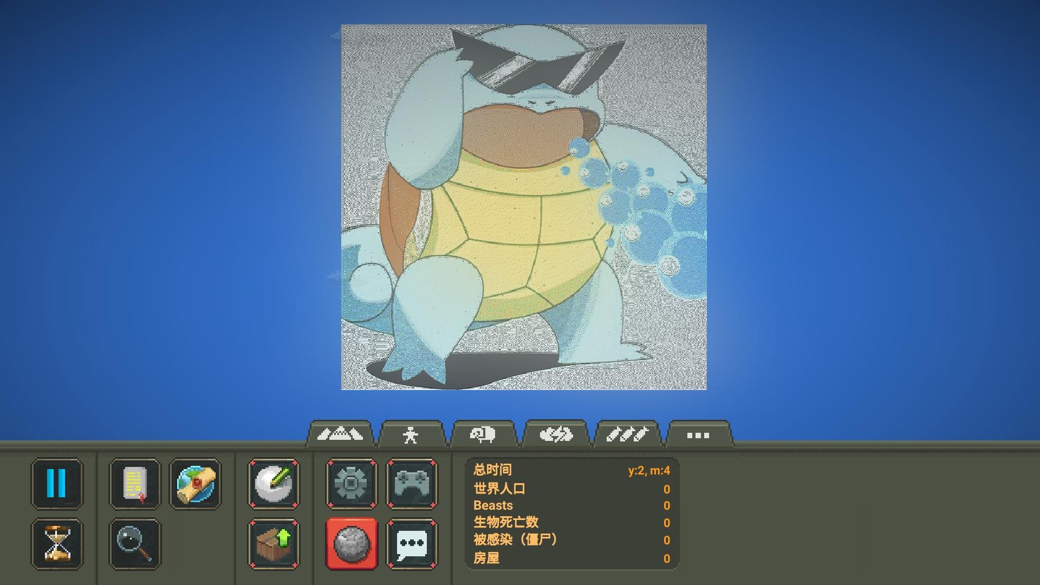The width and height of the screenshot is (1040, 585).
Task: Click the 总时间 statistic row
Action: (x=571, y=470)
